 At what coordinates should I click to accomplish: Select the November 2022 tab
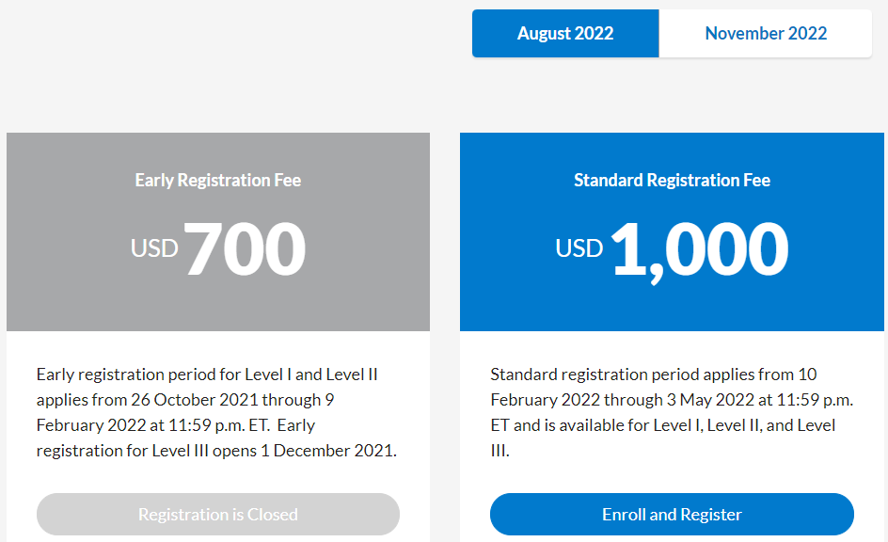(x=766, y=34)
